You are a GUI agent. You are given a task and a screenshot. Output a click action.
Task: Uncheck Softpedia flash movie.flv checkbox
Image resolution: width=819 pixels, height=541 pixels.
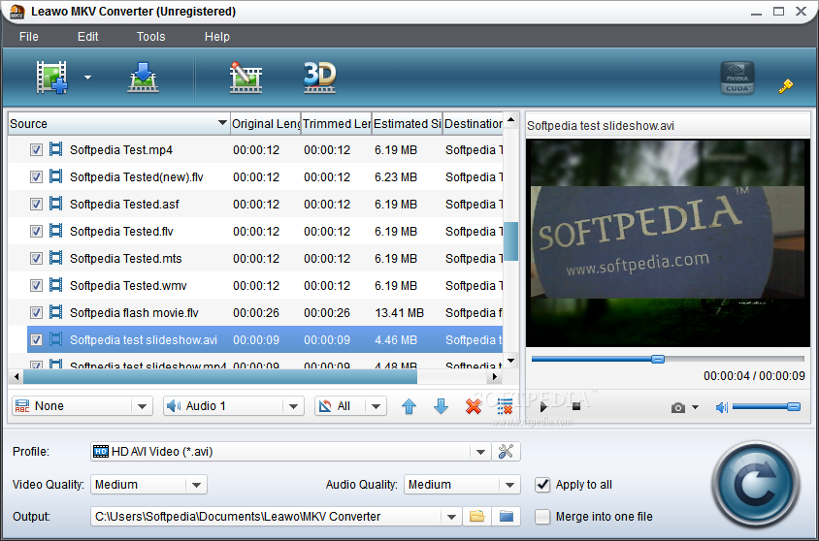click(x=36, y=313)
